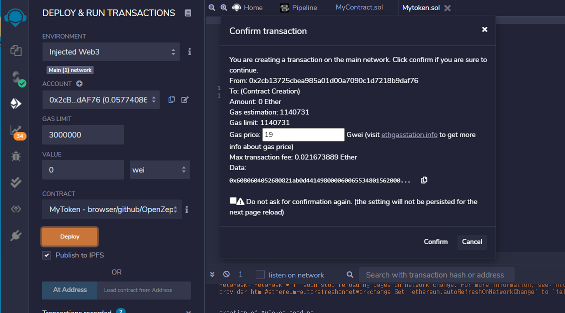
Task: Open the File explorers panel icon
Action: click(16, 50)
